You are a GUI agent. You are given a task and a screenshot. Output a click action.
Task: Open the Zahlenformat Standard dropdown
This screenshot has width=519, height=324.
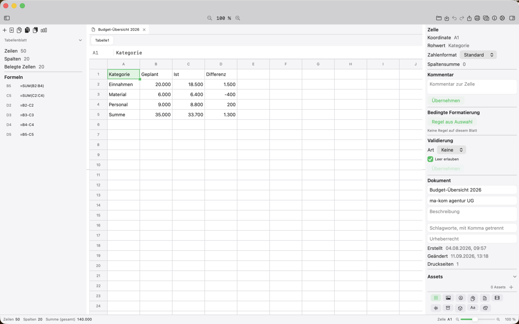[478, 55]
